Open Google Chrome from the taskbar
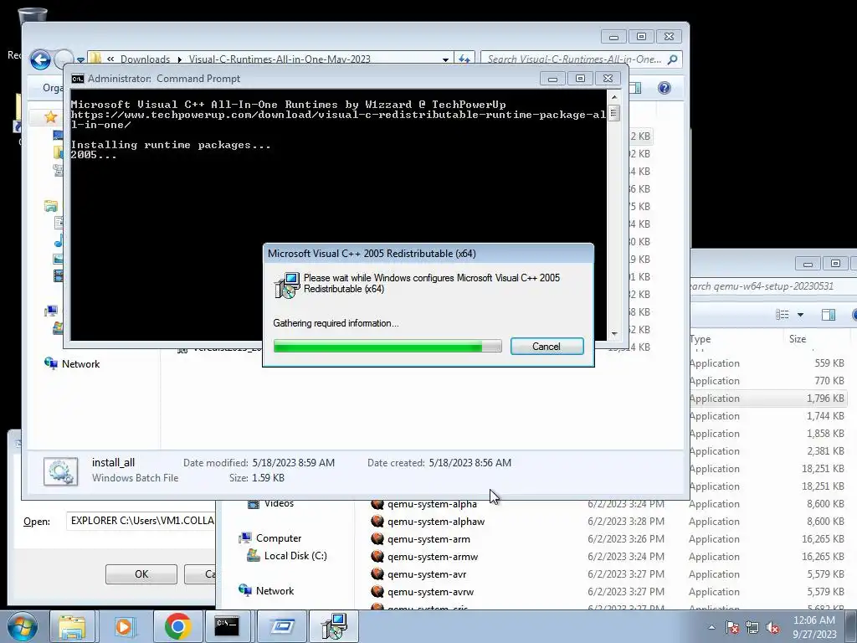This screenshot has width=857, height=643. point(177,626)
